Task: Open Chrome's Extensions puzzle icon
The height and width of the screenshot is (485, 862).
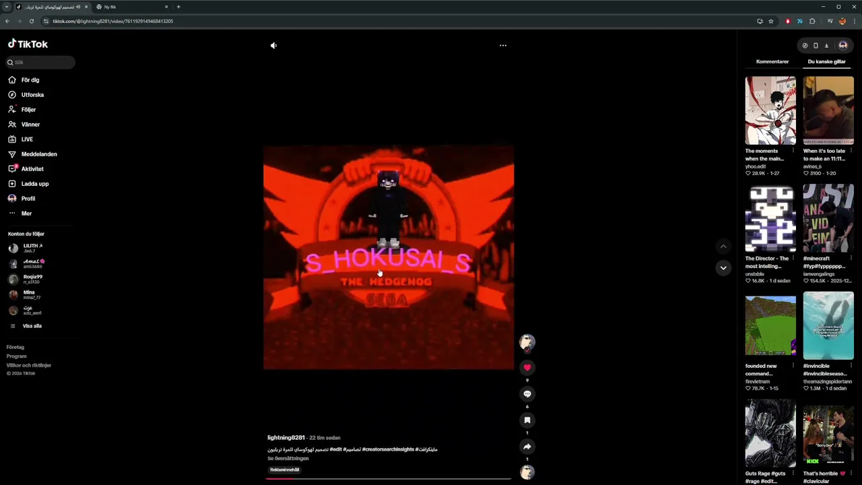Action: pos(812,21)
